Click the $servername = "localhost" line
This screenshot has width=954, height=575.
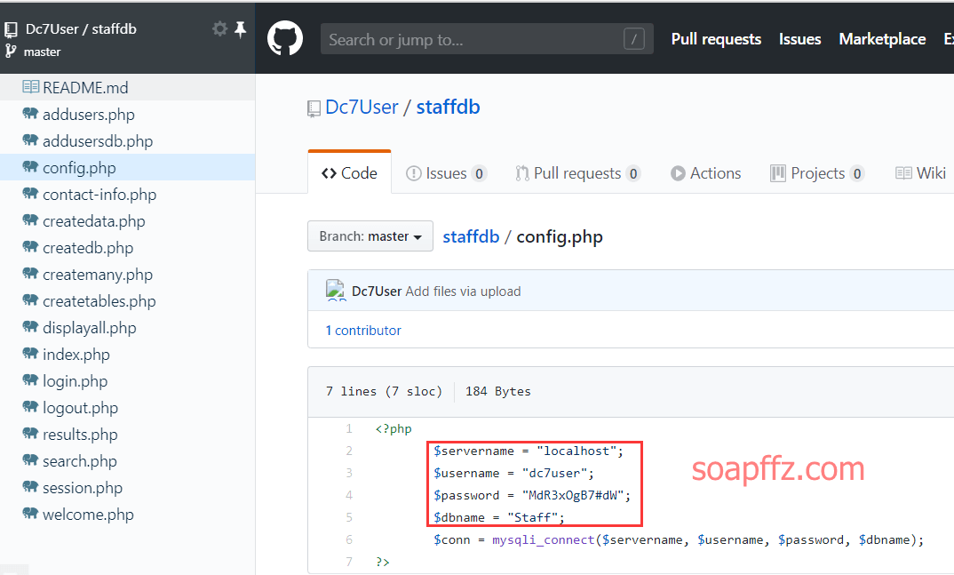(x=529, y=451)
